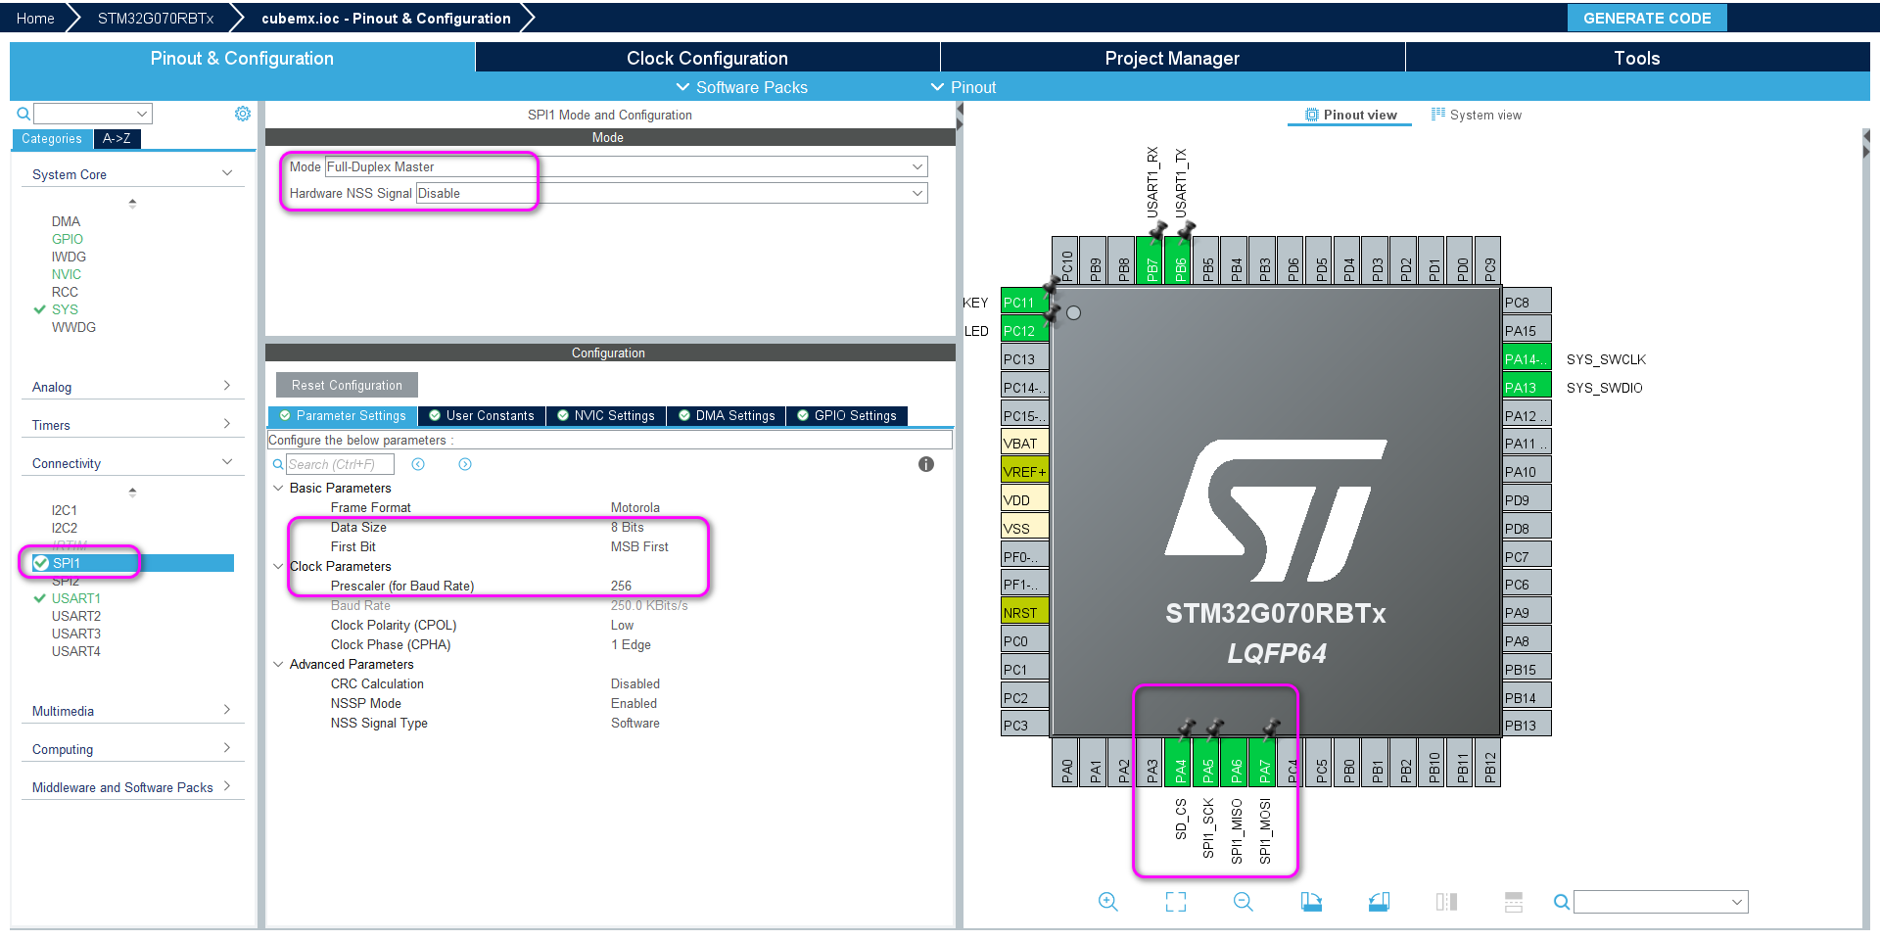Open the User Constants tab
The height and width of the screenshot is (940, 1880).
[x=482, y=415]
